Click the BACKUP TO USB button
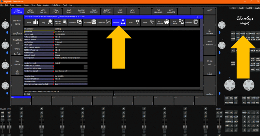 82,11
